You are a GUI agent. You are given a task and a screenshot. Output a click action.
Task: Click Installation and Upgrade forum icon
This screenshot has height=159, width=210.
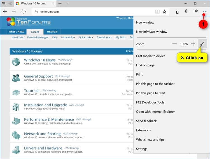pos(16,107)
